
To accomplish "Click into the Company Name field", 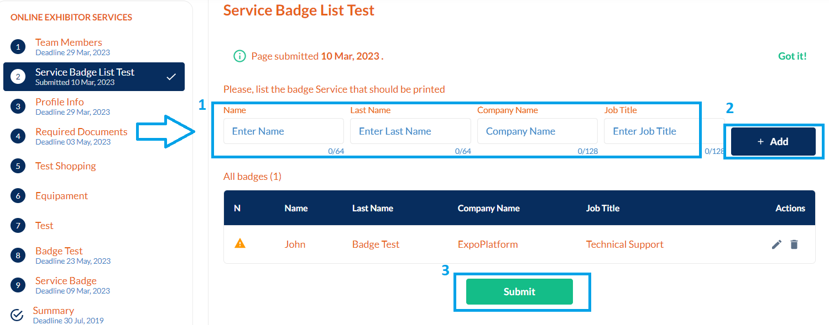I will click(x=537, y=131).
